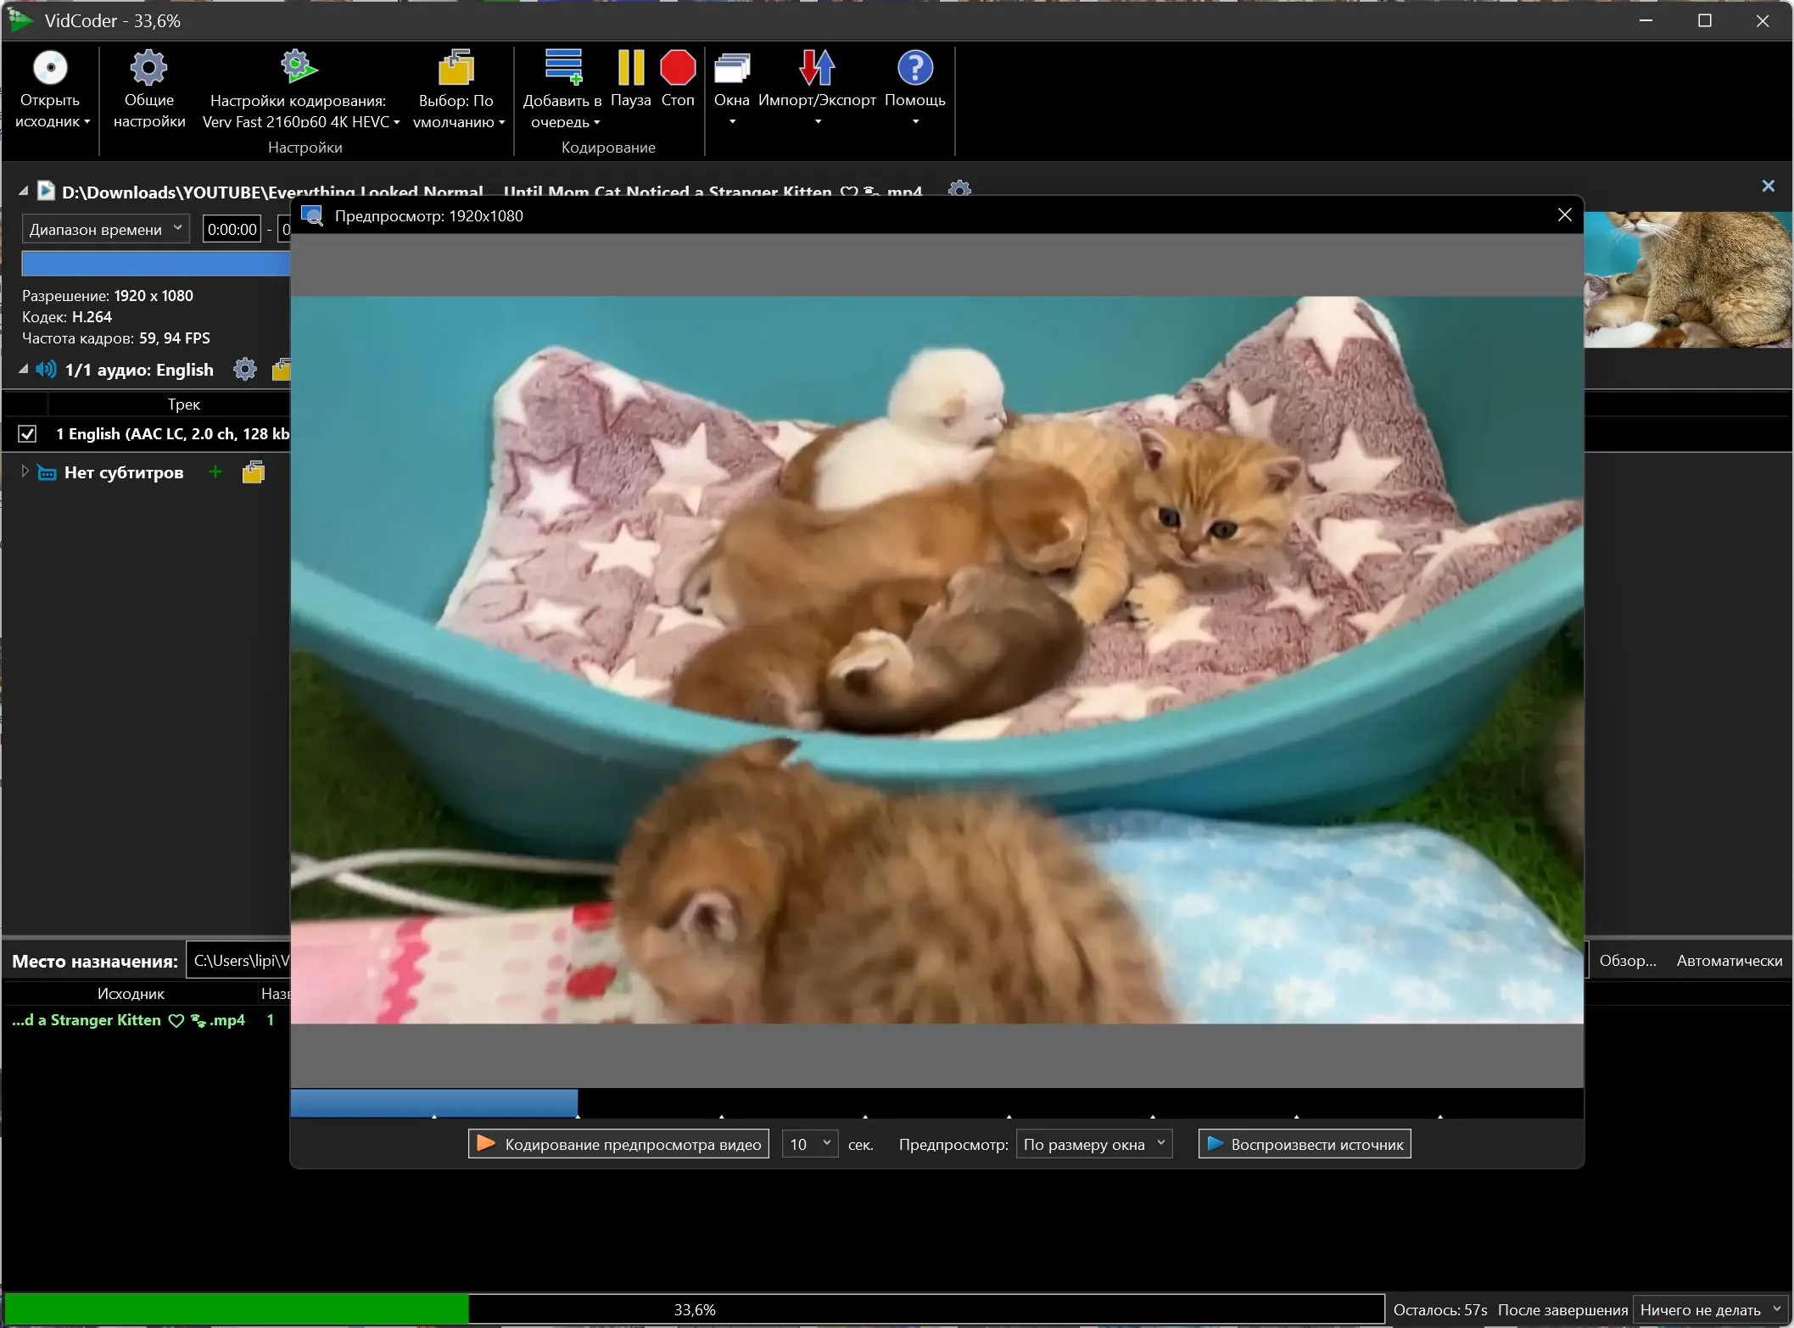
Task: Click Play source button
Action: click(1304, 1144)
